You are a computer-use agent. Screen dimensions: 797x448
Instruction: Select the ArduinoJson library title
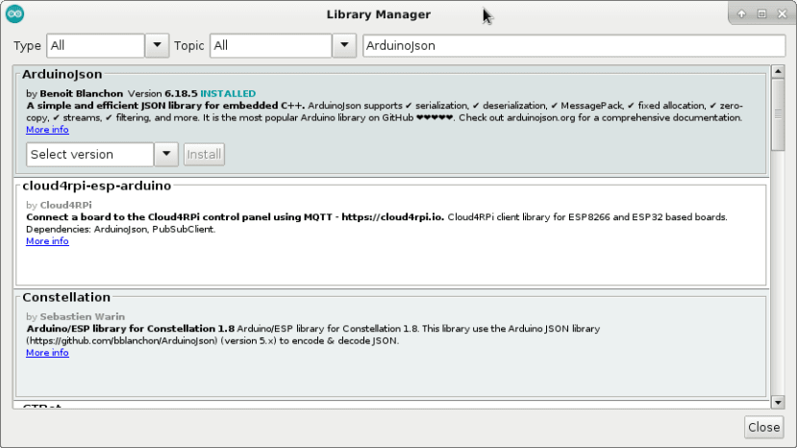coord(62,74)
